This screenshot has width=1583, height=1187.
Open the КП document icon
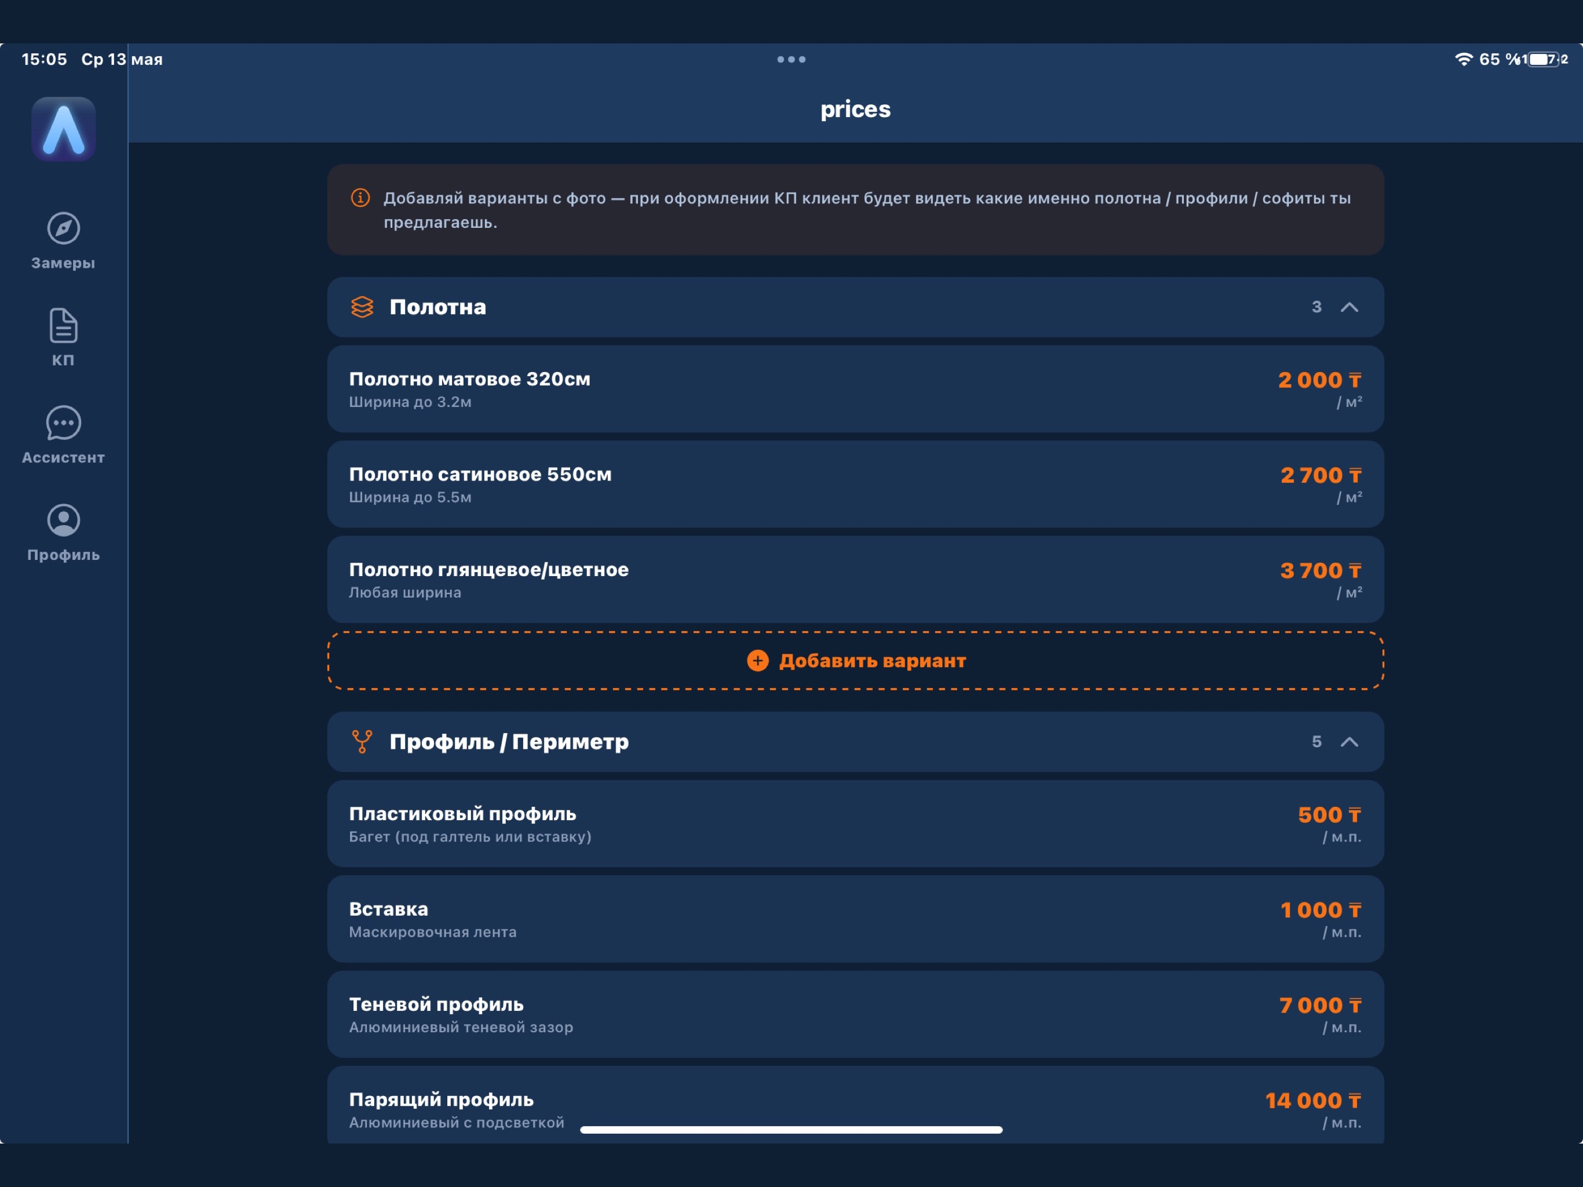[x=64, y=326]
